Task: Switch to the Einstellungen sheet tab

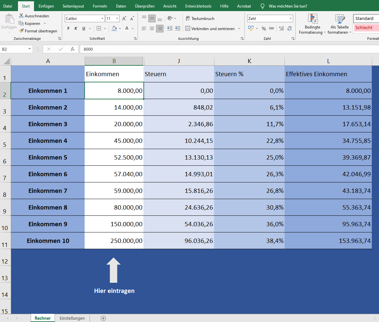Action: point(72,318)
